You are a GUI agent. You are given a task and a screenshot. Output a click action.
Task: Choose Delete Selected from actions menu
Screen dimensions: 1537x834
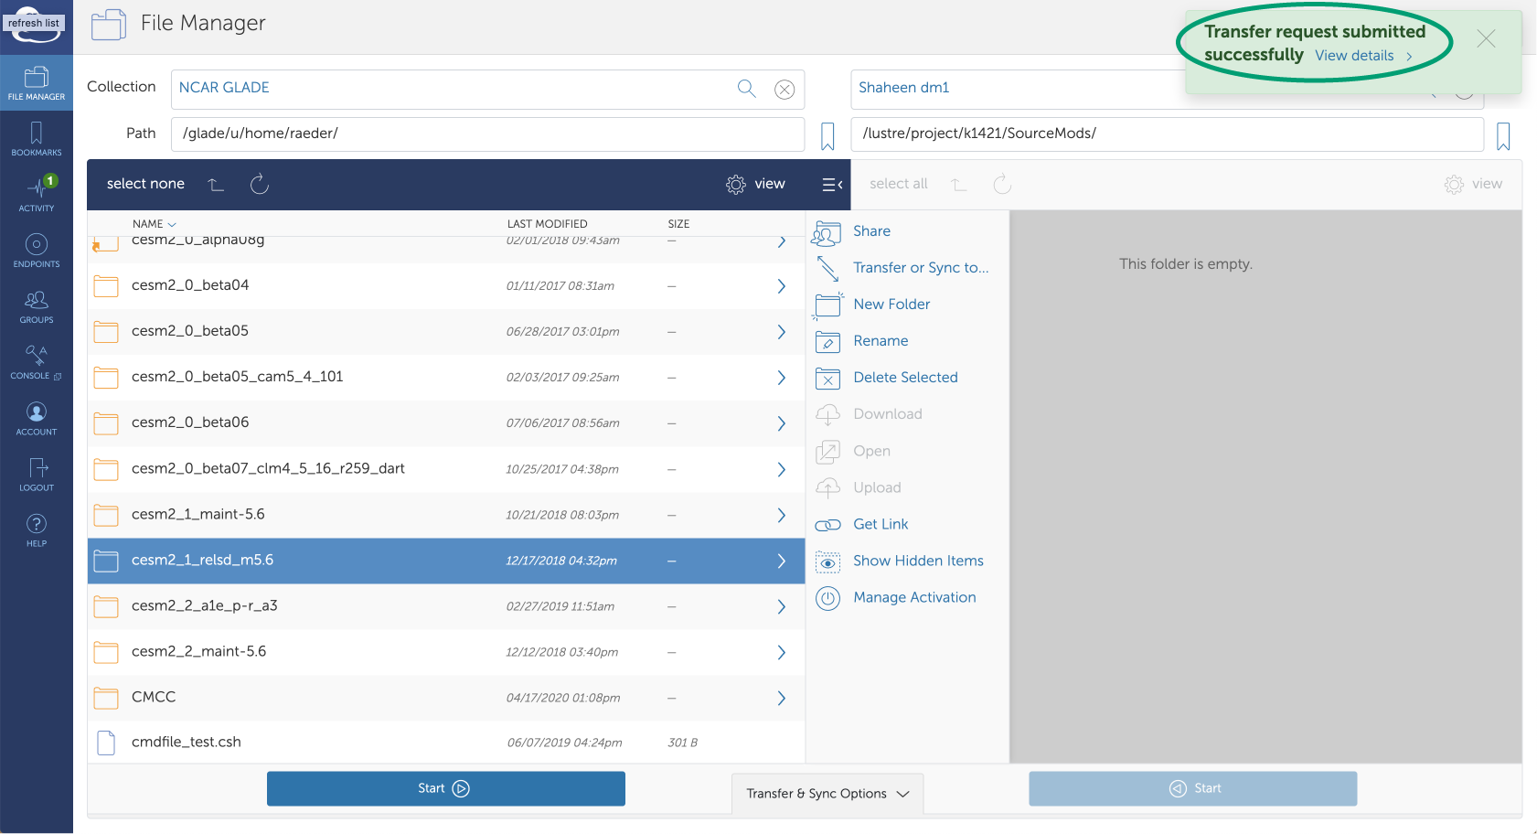coord(904,378)
